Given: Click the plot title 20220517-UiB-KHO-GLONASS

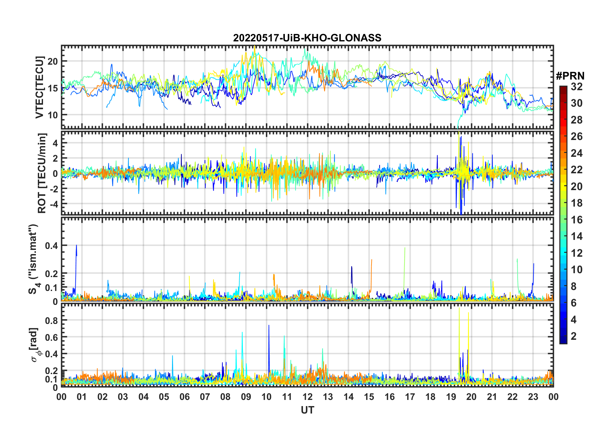Looking at the screenshot, I should point(307,38).
